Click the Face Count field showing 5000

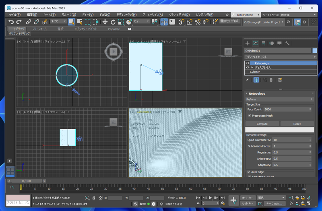[286, 110]
